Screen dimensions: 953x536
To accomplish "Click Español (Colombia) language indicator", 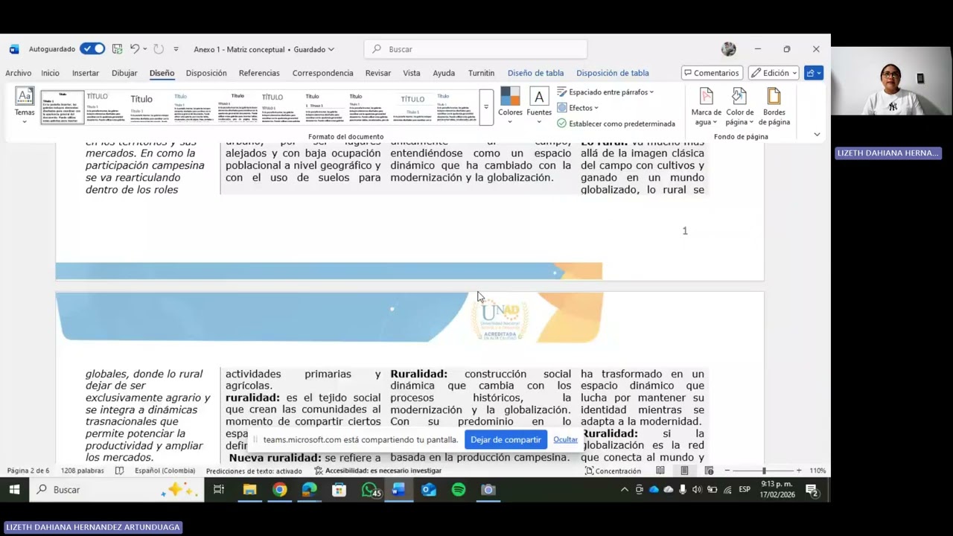I will [x=165, y=470].
